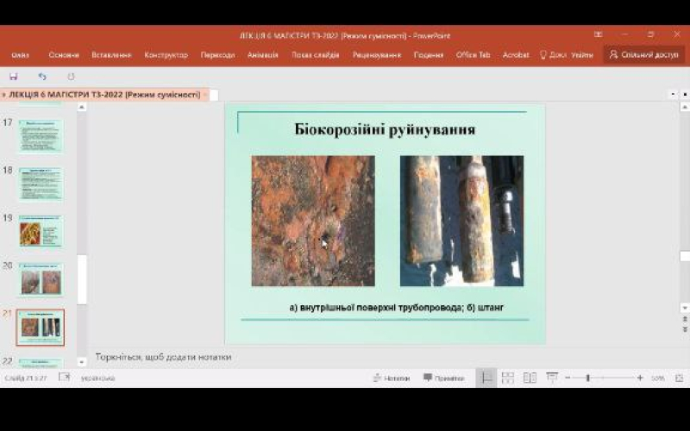Click the notes field 'Торкніться, щоб додати нотатки'
Screen dimensions: 690x431
[x=163, y=357]
